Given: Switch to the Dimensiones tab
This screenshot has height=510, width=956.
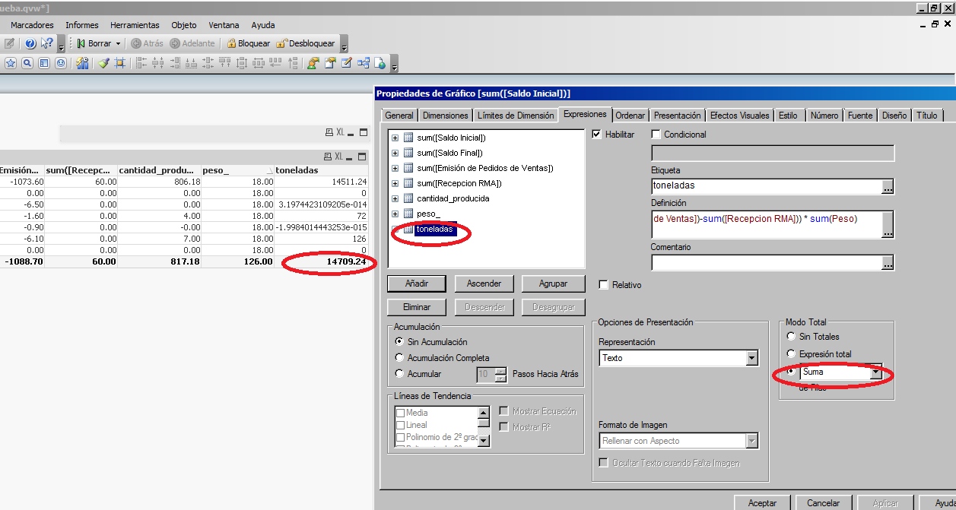Looking at the screenshot, I should coord(445,116).
